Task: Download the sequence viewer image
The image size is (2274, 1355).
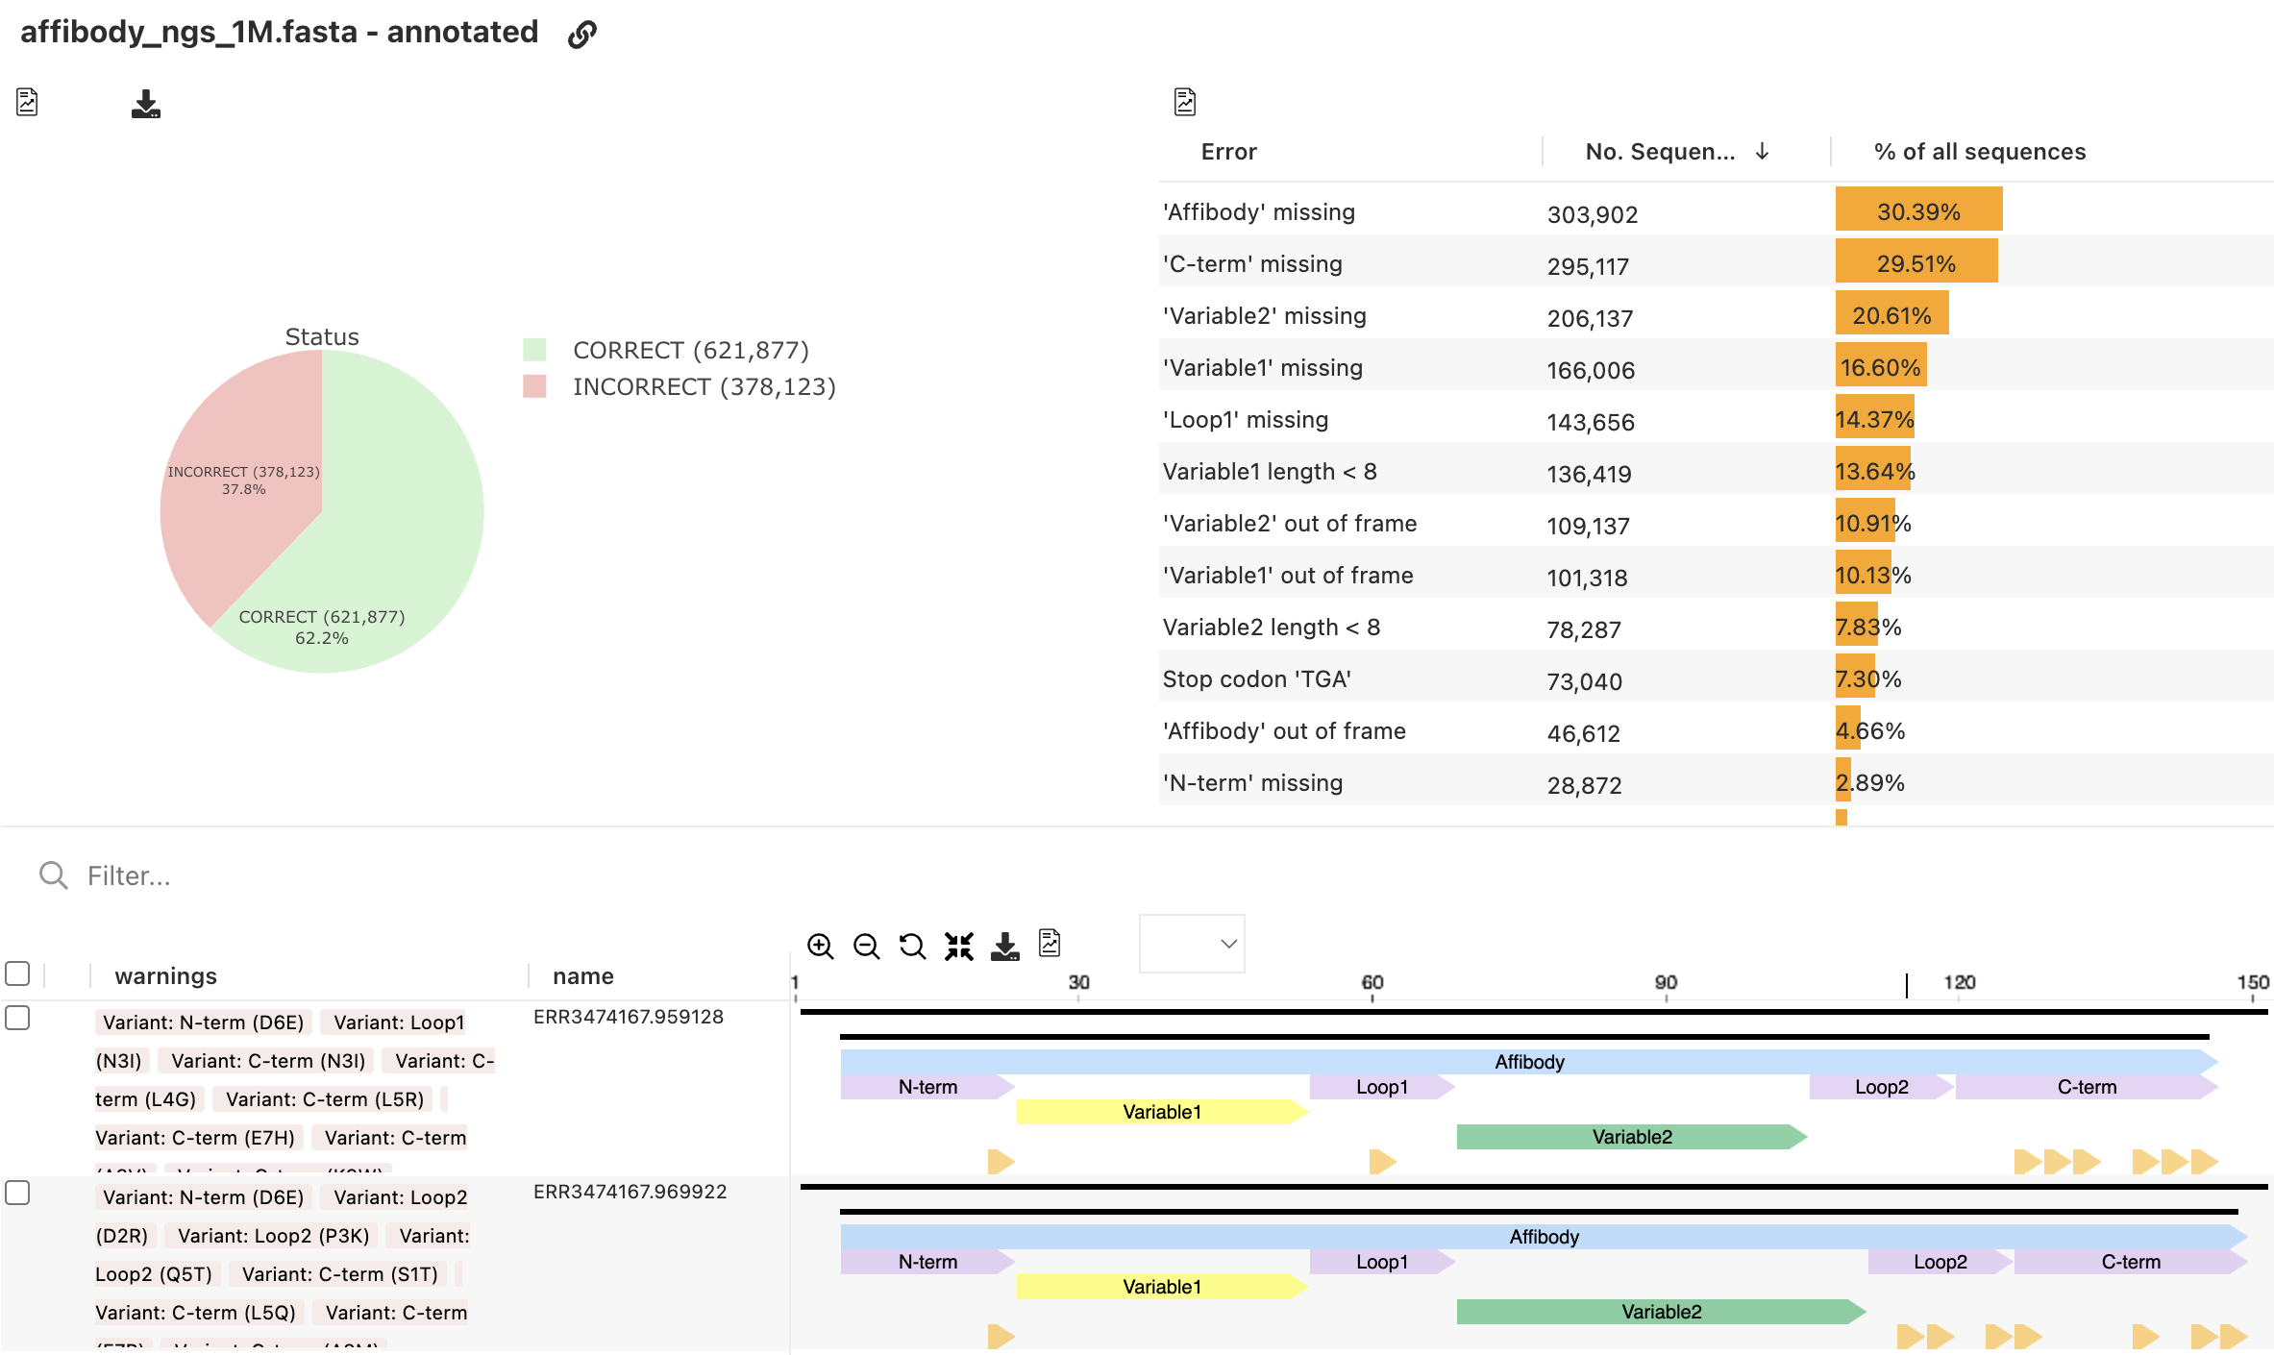Action: pos(1004,947)
